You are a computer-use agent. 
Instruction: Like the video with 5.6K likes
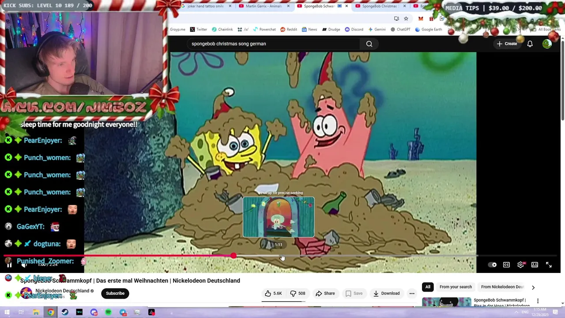click(273, 293)
